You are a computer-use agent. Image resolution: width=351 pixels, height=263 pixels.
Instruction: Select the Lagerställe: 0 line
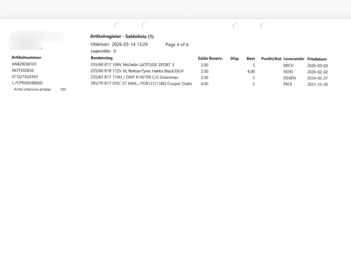(103, 51)
